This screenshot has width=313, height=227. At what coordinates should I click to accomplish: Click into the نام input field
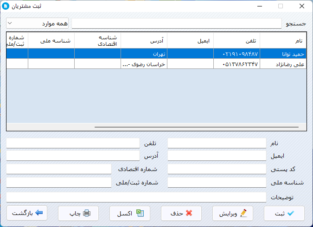click(x=217, y=143)
